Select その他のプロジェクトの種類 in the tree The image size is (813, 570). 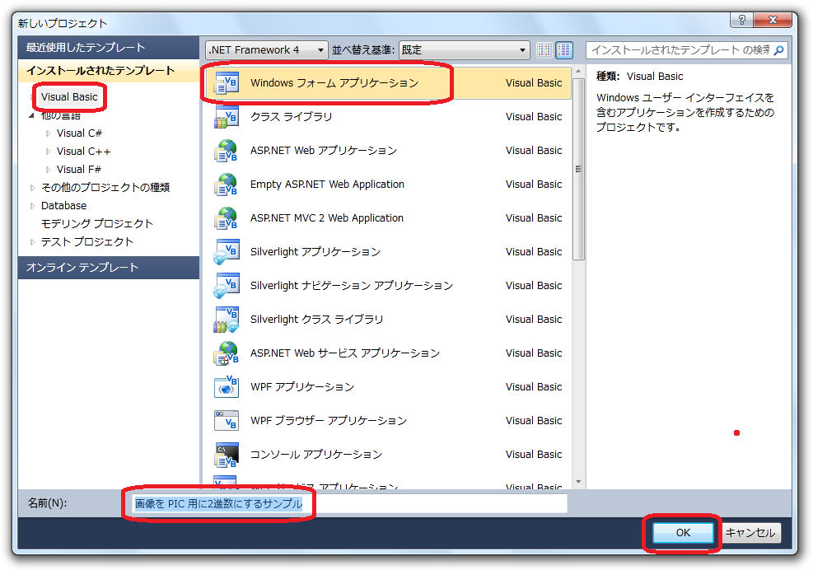click(105, 188)
